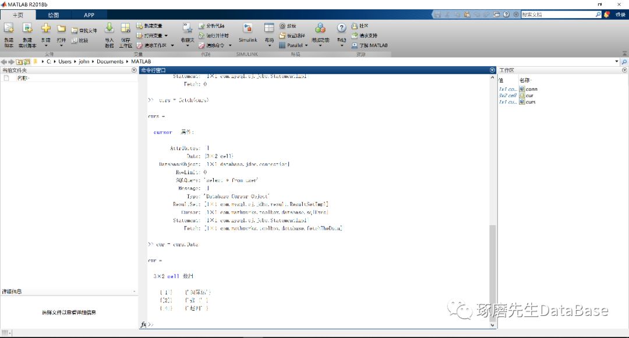
Task: Click the address bar search magnifier
Action: [624, 62]
